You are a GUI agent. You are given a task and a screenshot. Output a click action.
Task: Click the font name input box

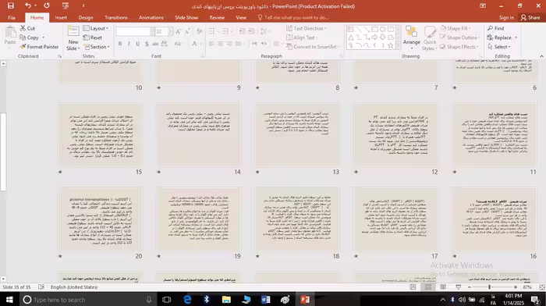pyautogui.click(x=133, y=31)
